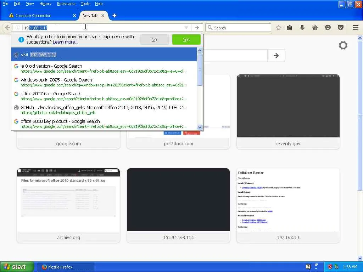This screenshot has width=363, height=272.
Task: Select office 2007 iso suggestion
Action: [x=104, y=96]
